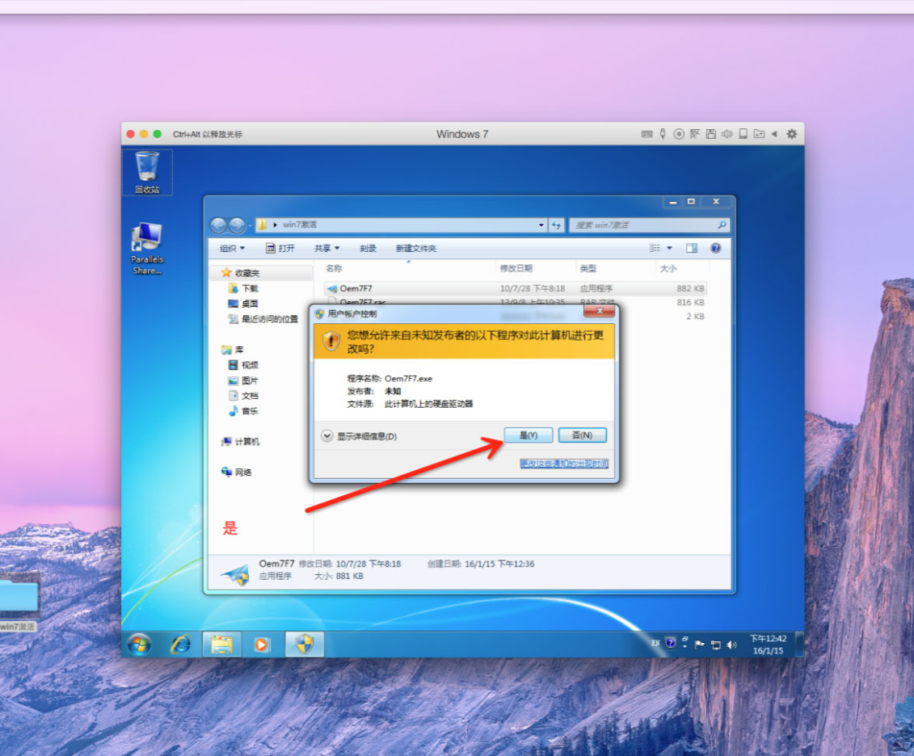Open the Recycle Bin (回收站) desktop icon
The image size is (914, 756).
(x=147, y=172)
